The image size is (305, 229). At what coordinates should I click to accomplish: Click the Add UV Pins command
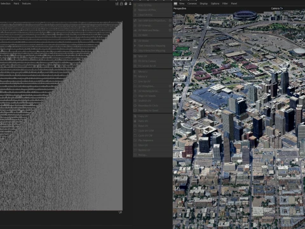[152, 5]
